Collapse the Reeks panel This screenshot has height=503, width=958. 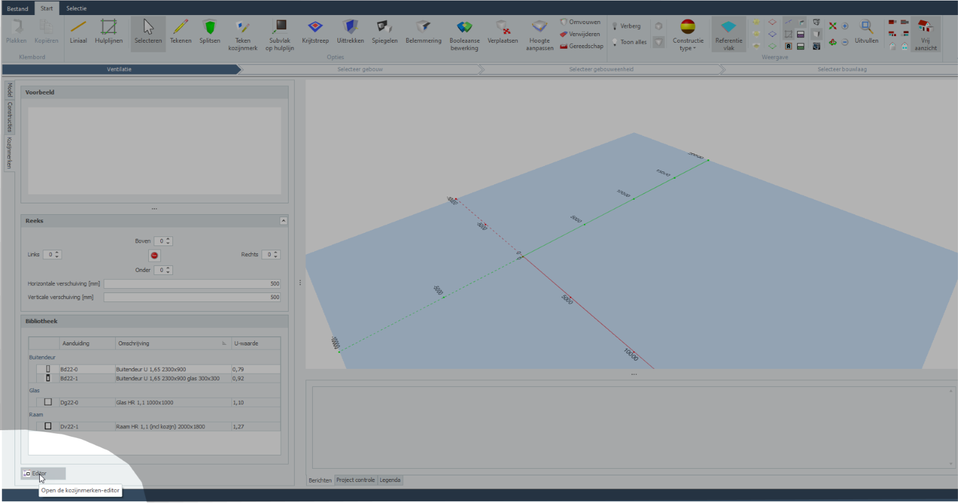pyautogui.click(x=283, y=221)
